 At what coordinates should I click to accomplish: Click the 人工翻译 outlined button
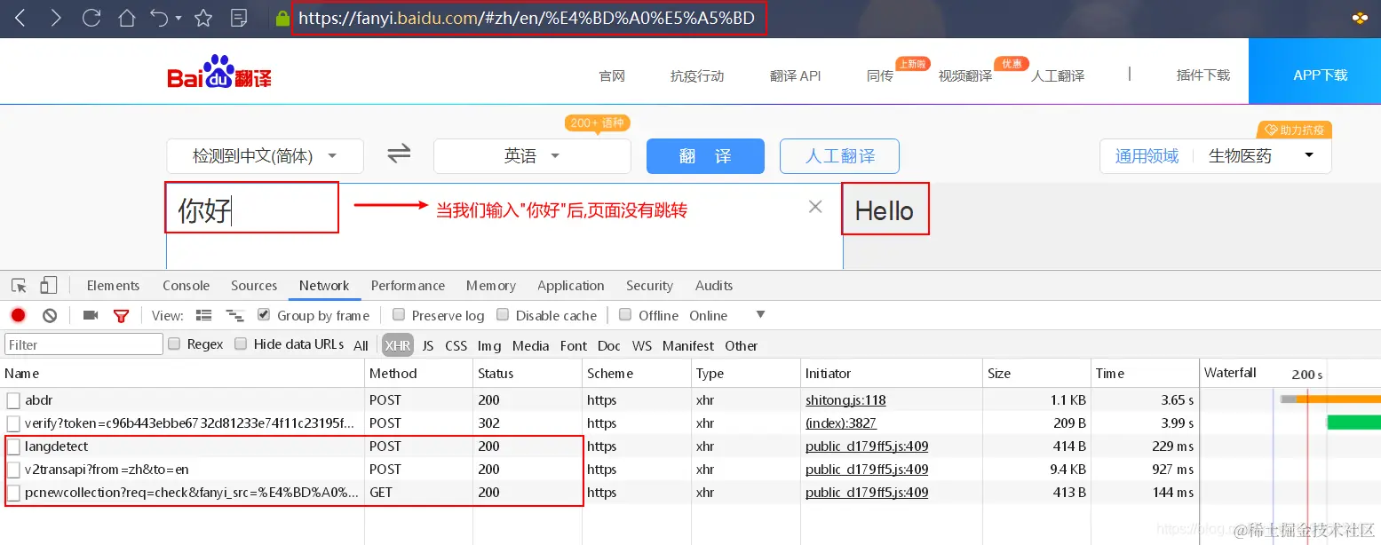[839, 156]
